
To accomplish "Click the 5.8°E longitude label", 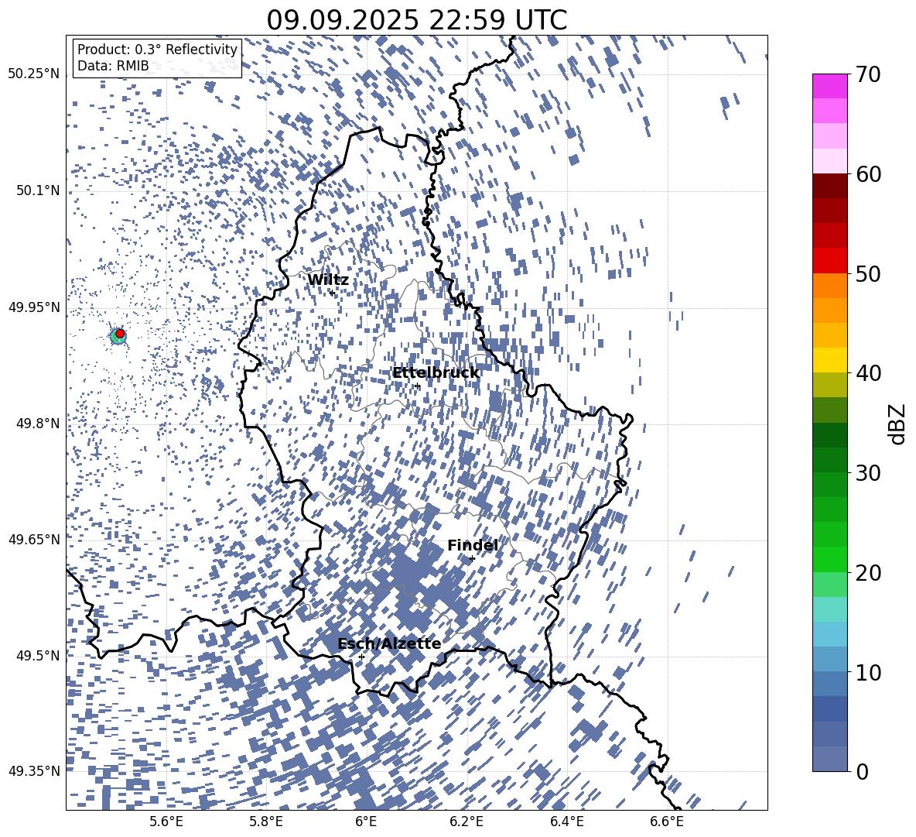I will point(266,822).
